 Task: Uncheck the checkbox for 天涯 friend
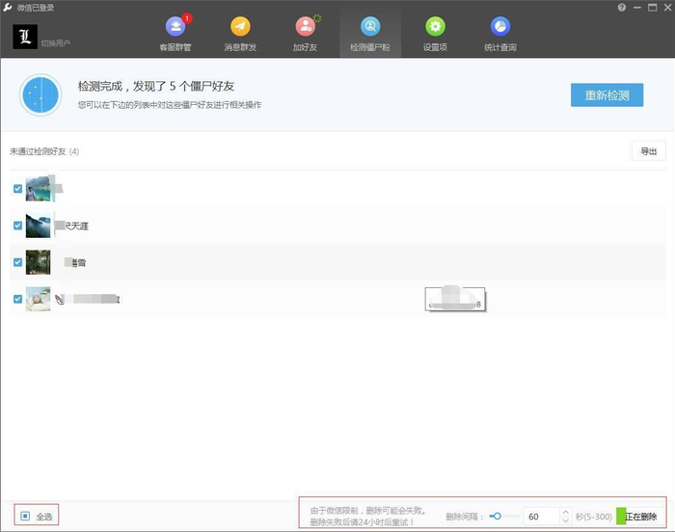coord(17,226)
